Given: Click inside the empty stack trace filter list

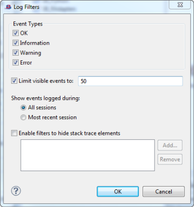Looking at the screenshot, I should [87, 155].
